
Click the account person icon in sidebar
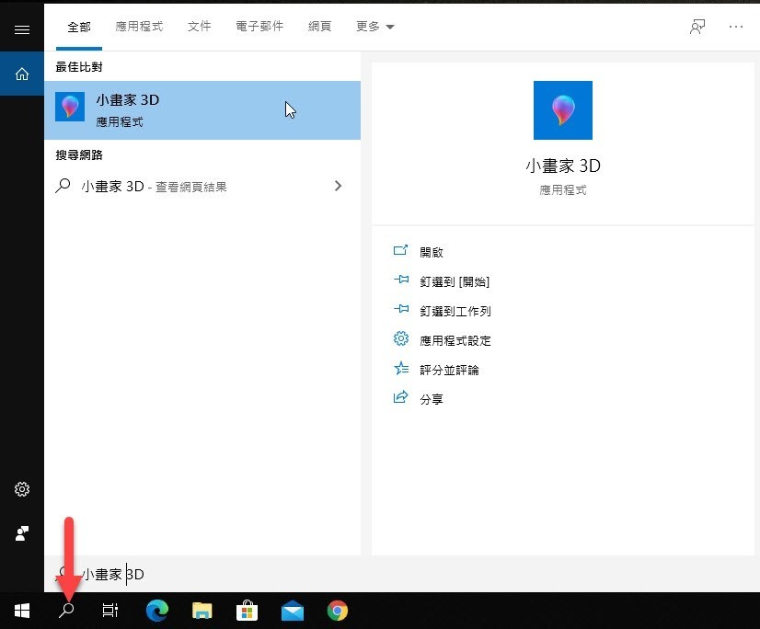[22, 533]
